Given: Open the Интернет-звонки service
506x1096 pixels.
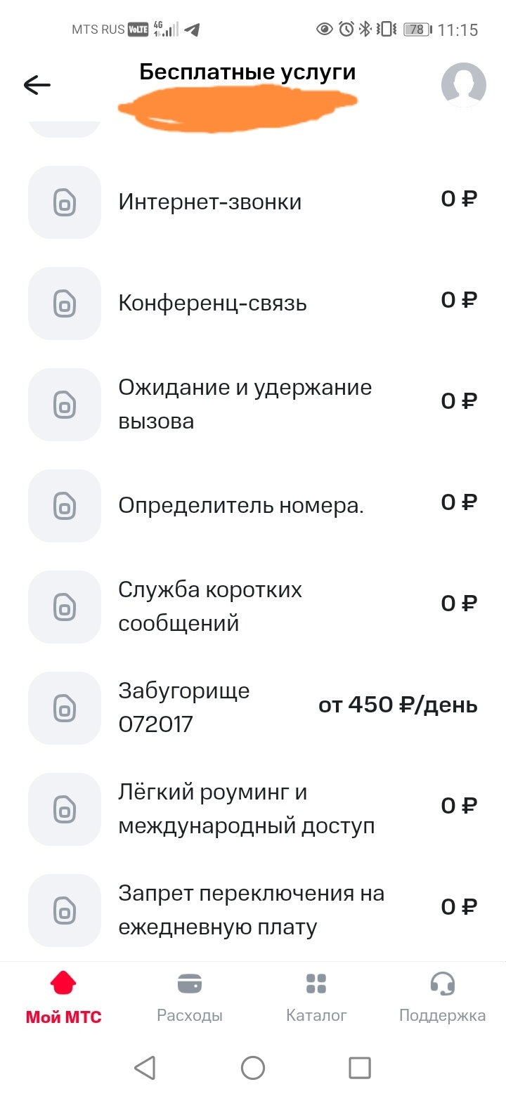Looking at the screenshot, I should [x=209, y=202].
